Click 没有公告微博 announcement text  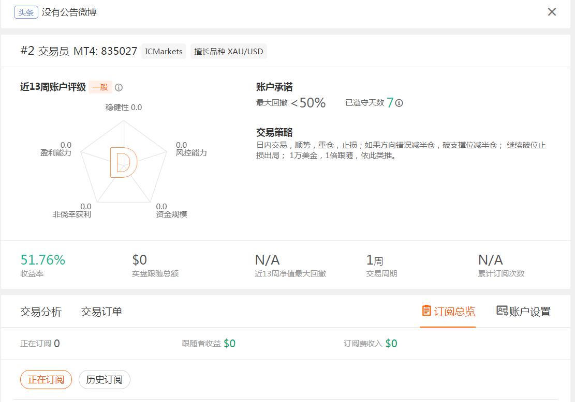pyautogui.click(x=69, y=12)
